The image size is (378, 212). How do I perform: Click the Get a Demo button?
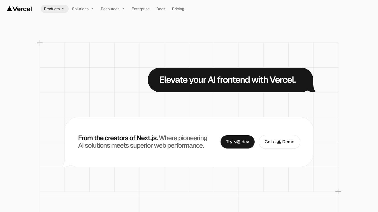point(279,142)
